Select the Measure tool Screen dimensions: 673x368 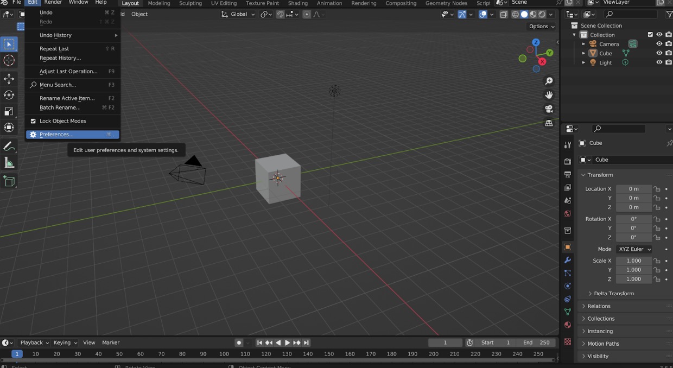pyautogui.click(x=9, y=163)
